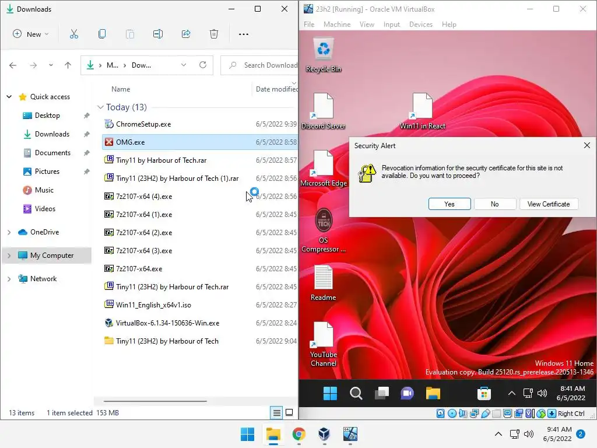Show hidden icons on host taskbar

tap(498, 433)
